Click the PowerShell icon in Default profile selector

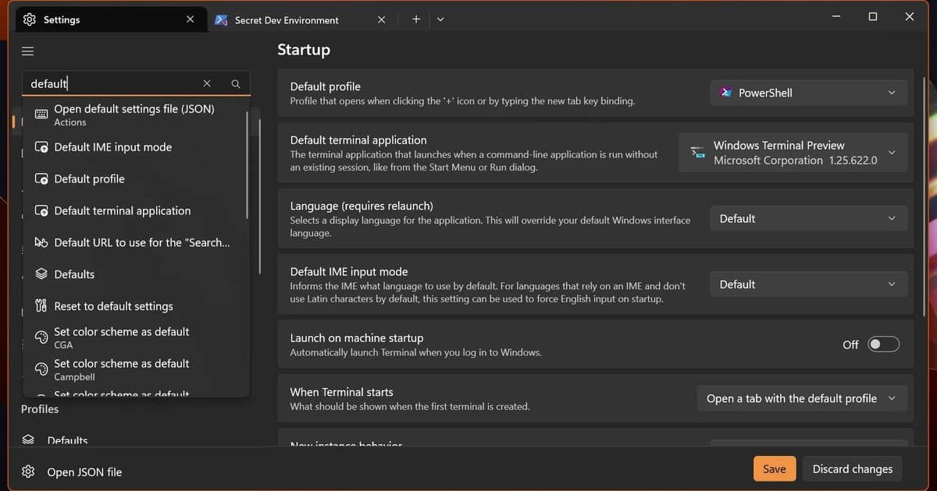click(x=727, y=92)
